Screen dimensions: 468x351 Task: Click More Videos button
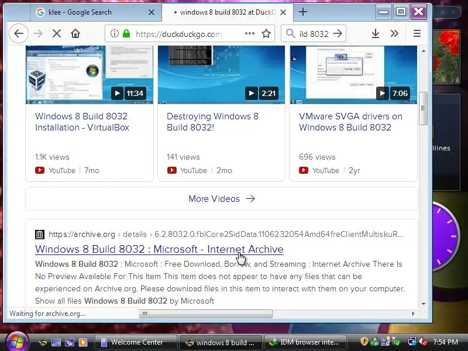click(222, 199)
